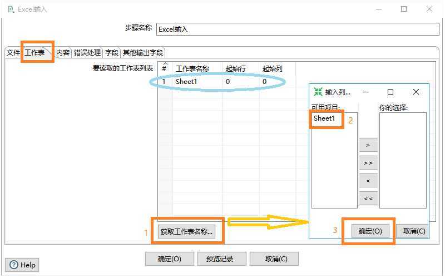The height and width of the screenshot is (278, 445).
Task: Cancel the Excel输入 dialog with 取消(C)
Action: [274, 259]
